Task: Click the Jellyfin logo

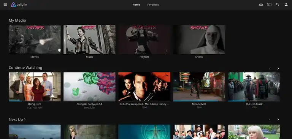Action: pos(19,5)
